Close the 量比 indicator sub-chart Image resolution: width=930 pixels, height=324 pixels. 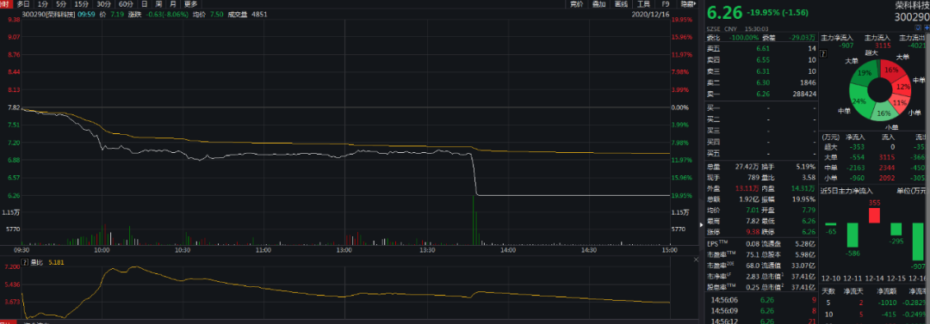(x=697, y=260)
